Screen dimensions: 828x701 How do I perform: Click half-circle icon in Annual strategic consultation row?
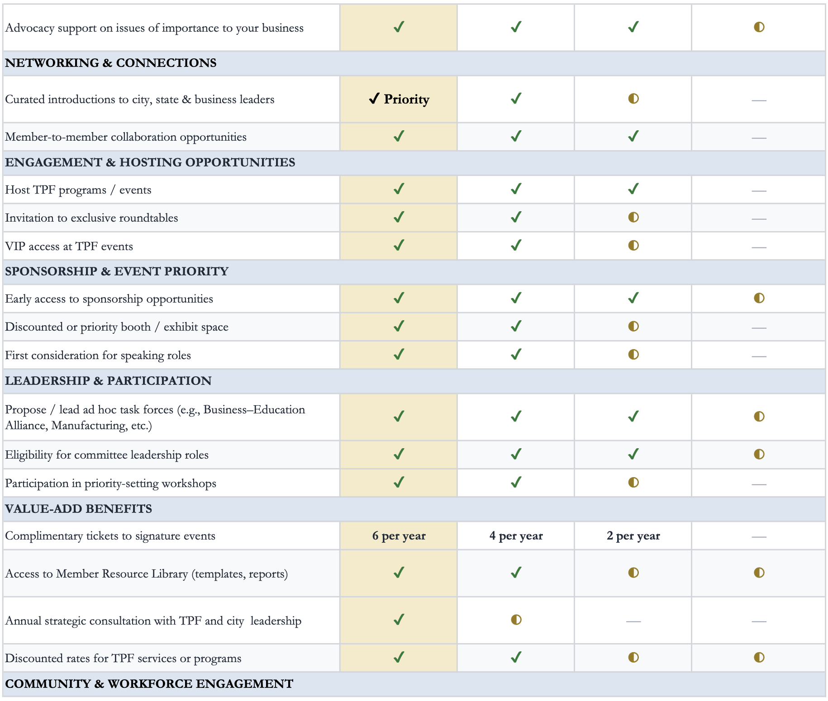click(x=516, y=620)
